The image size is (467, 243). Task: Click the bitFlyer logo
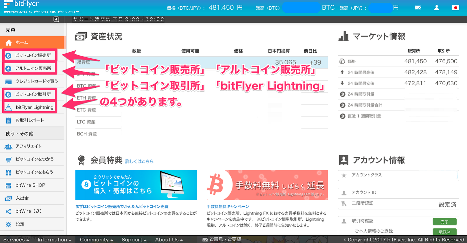point(21,5)
